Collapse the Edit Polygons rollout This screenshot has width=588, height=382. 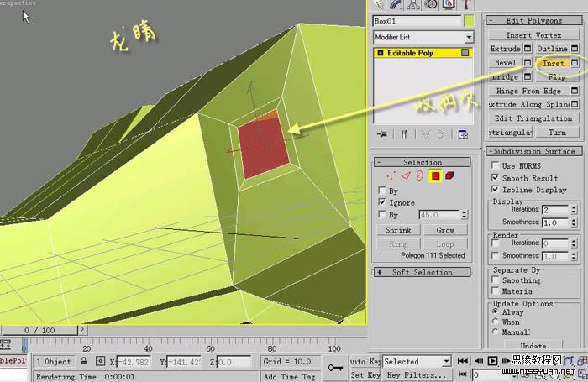coord(533,21)
